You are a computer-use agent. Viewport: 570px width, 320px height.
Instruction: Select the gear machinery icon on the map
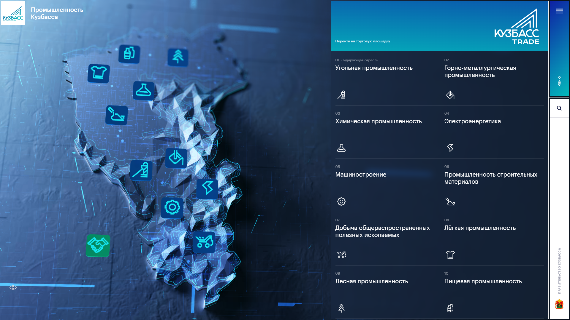[172, 207]
